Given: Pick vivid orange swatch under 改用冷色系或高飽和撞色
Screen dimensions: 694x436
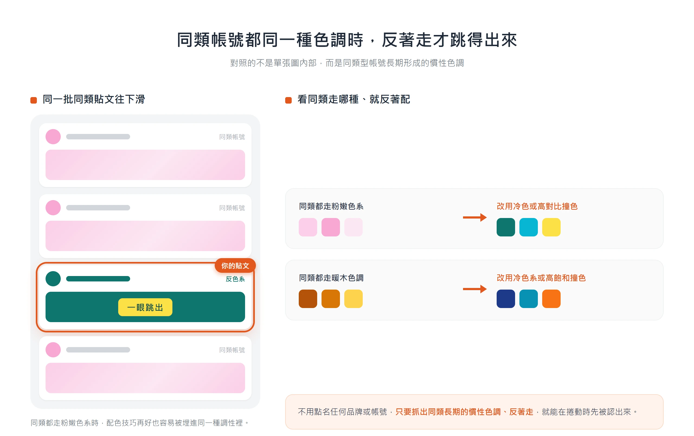Looking at the screenshot, I should point(551,299).
